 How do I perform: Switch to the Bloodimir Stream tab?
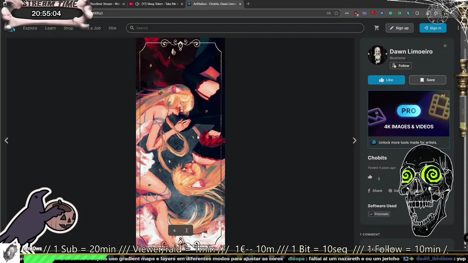coord(105,4)
